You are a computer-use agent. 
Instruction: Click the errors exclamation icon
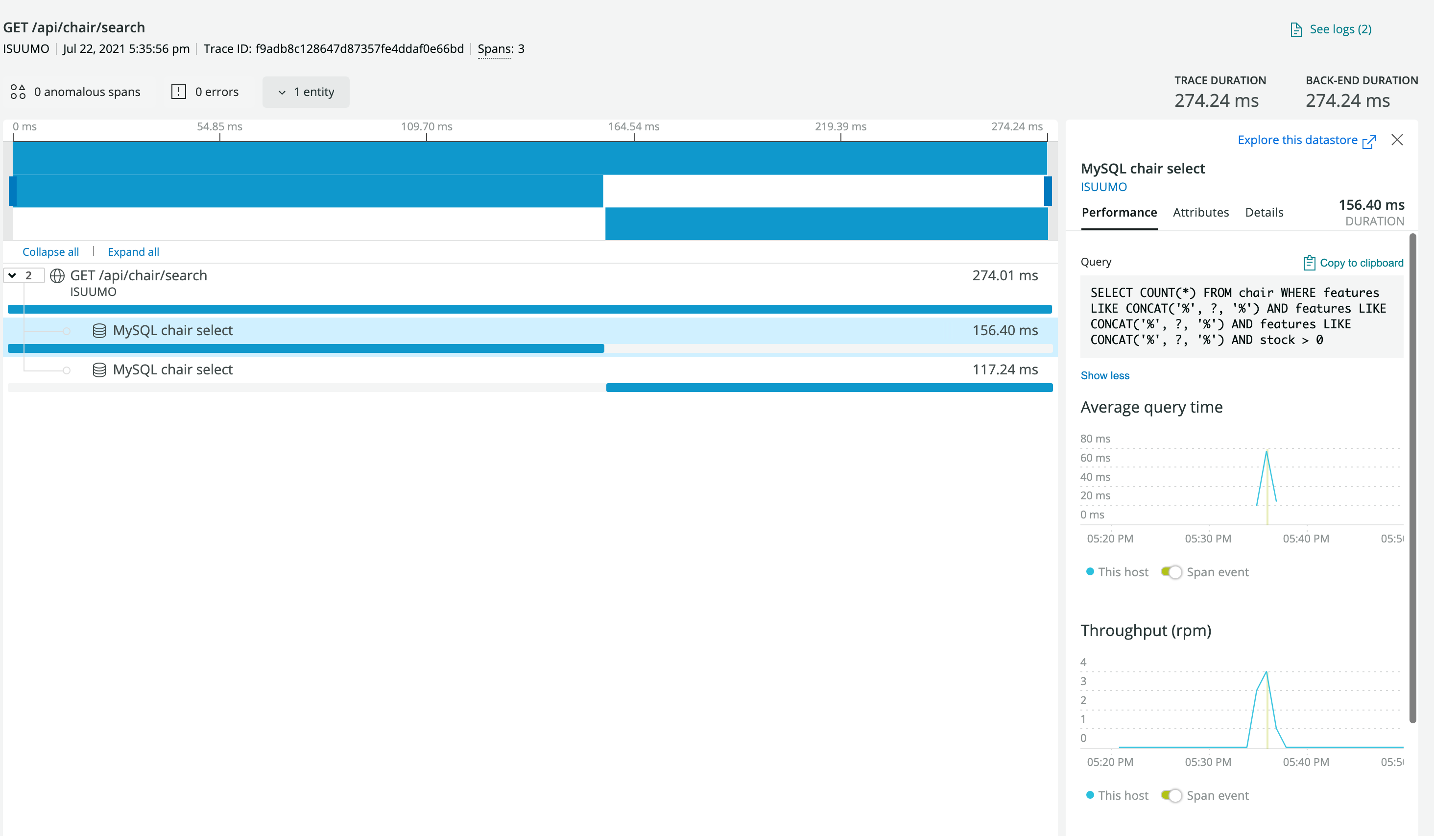179,92
